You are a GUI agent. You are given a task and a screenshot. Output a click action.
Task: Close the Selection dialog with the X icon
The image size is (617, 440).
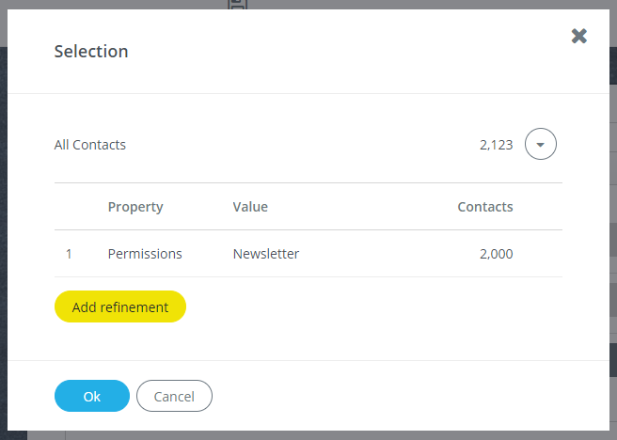(578, 36)
